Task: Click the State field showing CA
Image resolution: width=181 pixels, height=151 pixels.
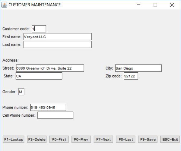Action: [39, 76]
